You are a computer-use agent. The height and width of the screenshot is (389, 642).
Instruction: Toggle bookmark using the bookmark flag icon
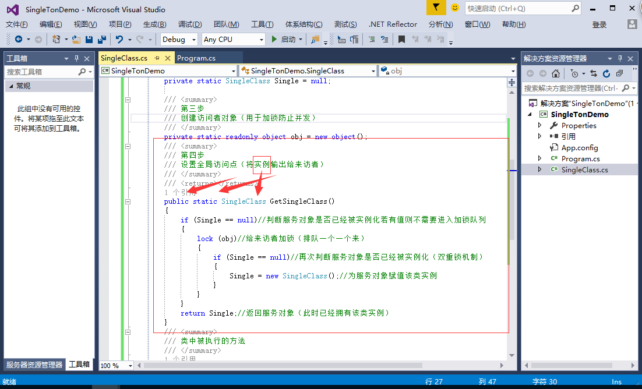tap(401, 40)
